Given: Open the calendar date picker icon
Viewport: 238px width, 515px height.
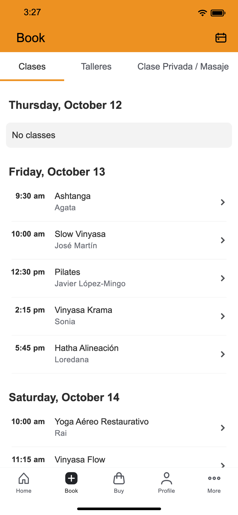Looking at the screenshot, I should tap(221, 38).
